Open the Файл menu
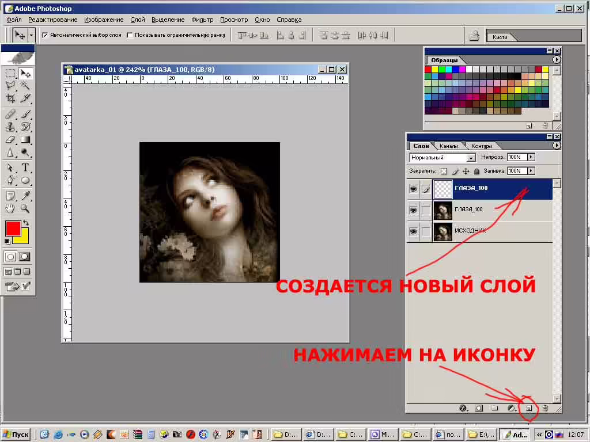590x442 pixels. (14, 20)
